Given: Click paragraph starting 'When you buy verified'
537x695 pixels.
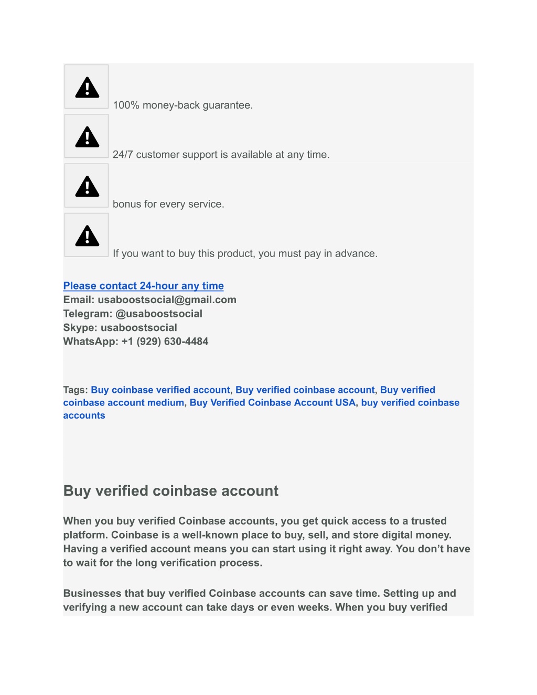Looking at the screenshot, I should coord(267,542).
